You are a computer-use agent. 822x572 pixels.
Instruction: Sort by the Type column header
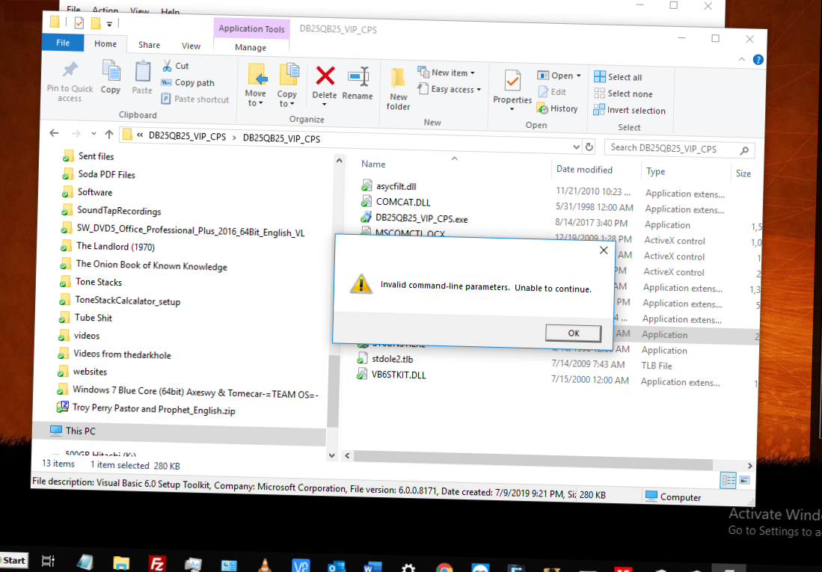click(655, 171)
